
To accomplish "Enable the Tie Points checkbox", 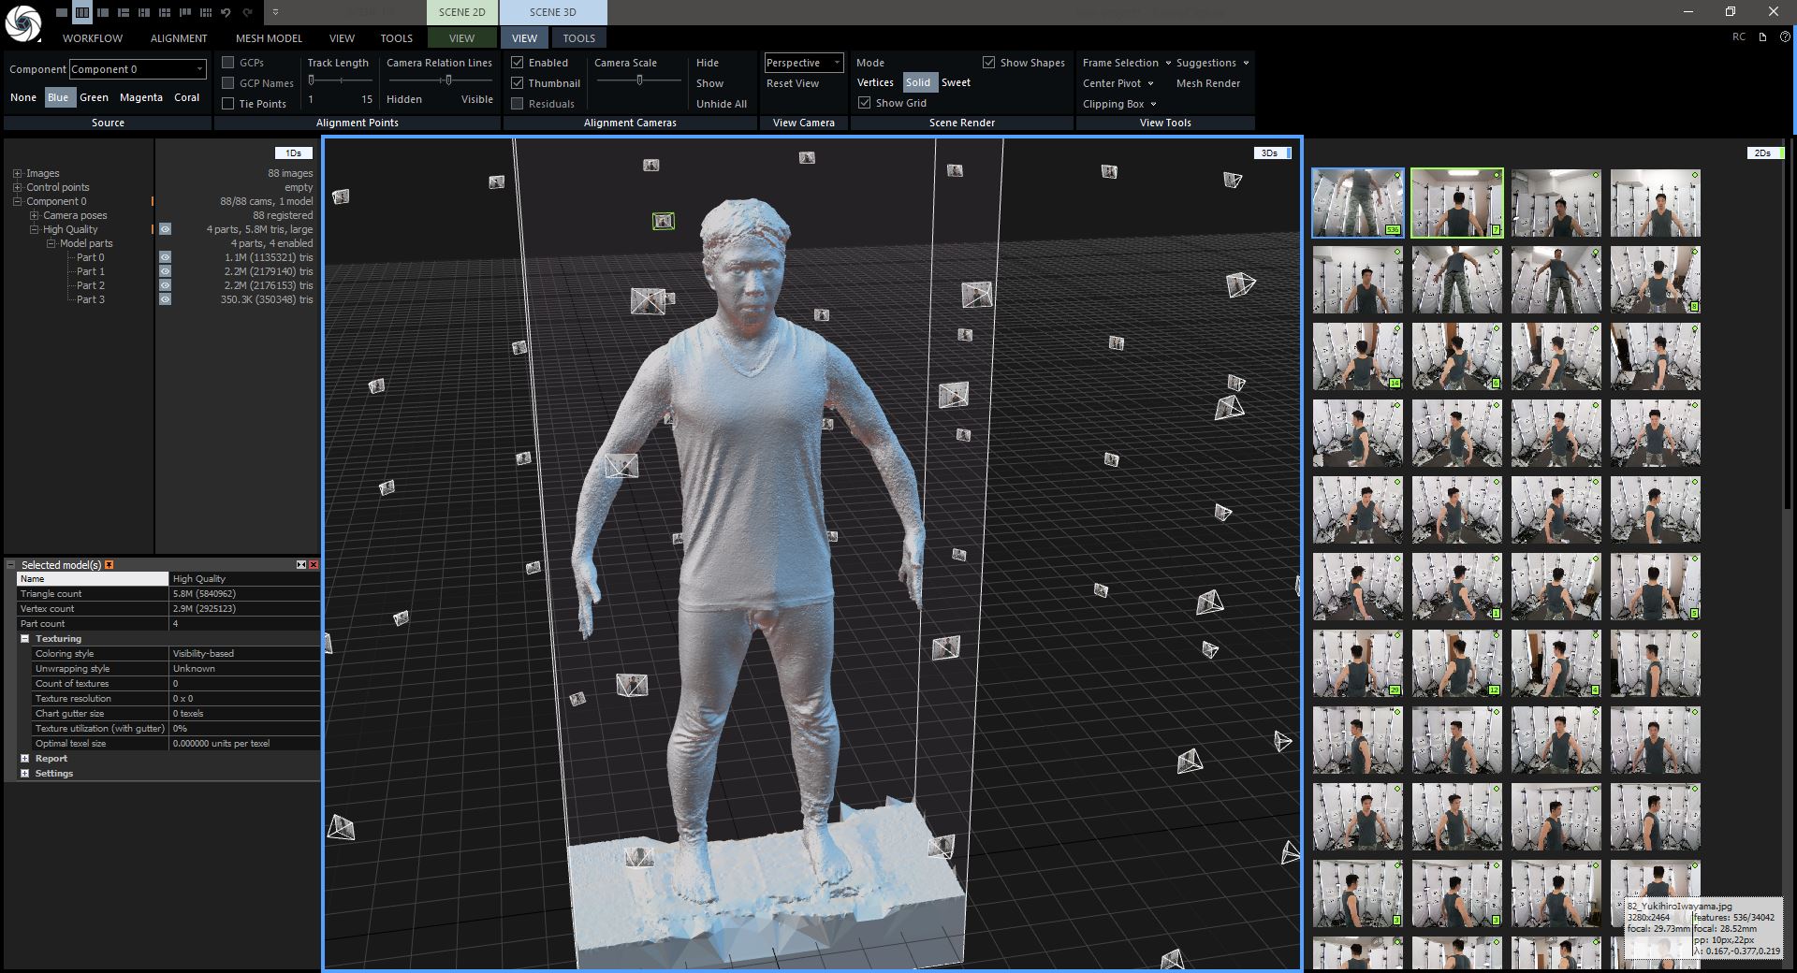I will click(x=227, y=104).
